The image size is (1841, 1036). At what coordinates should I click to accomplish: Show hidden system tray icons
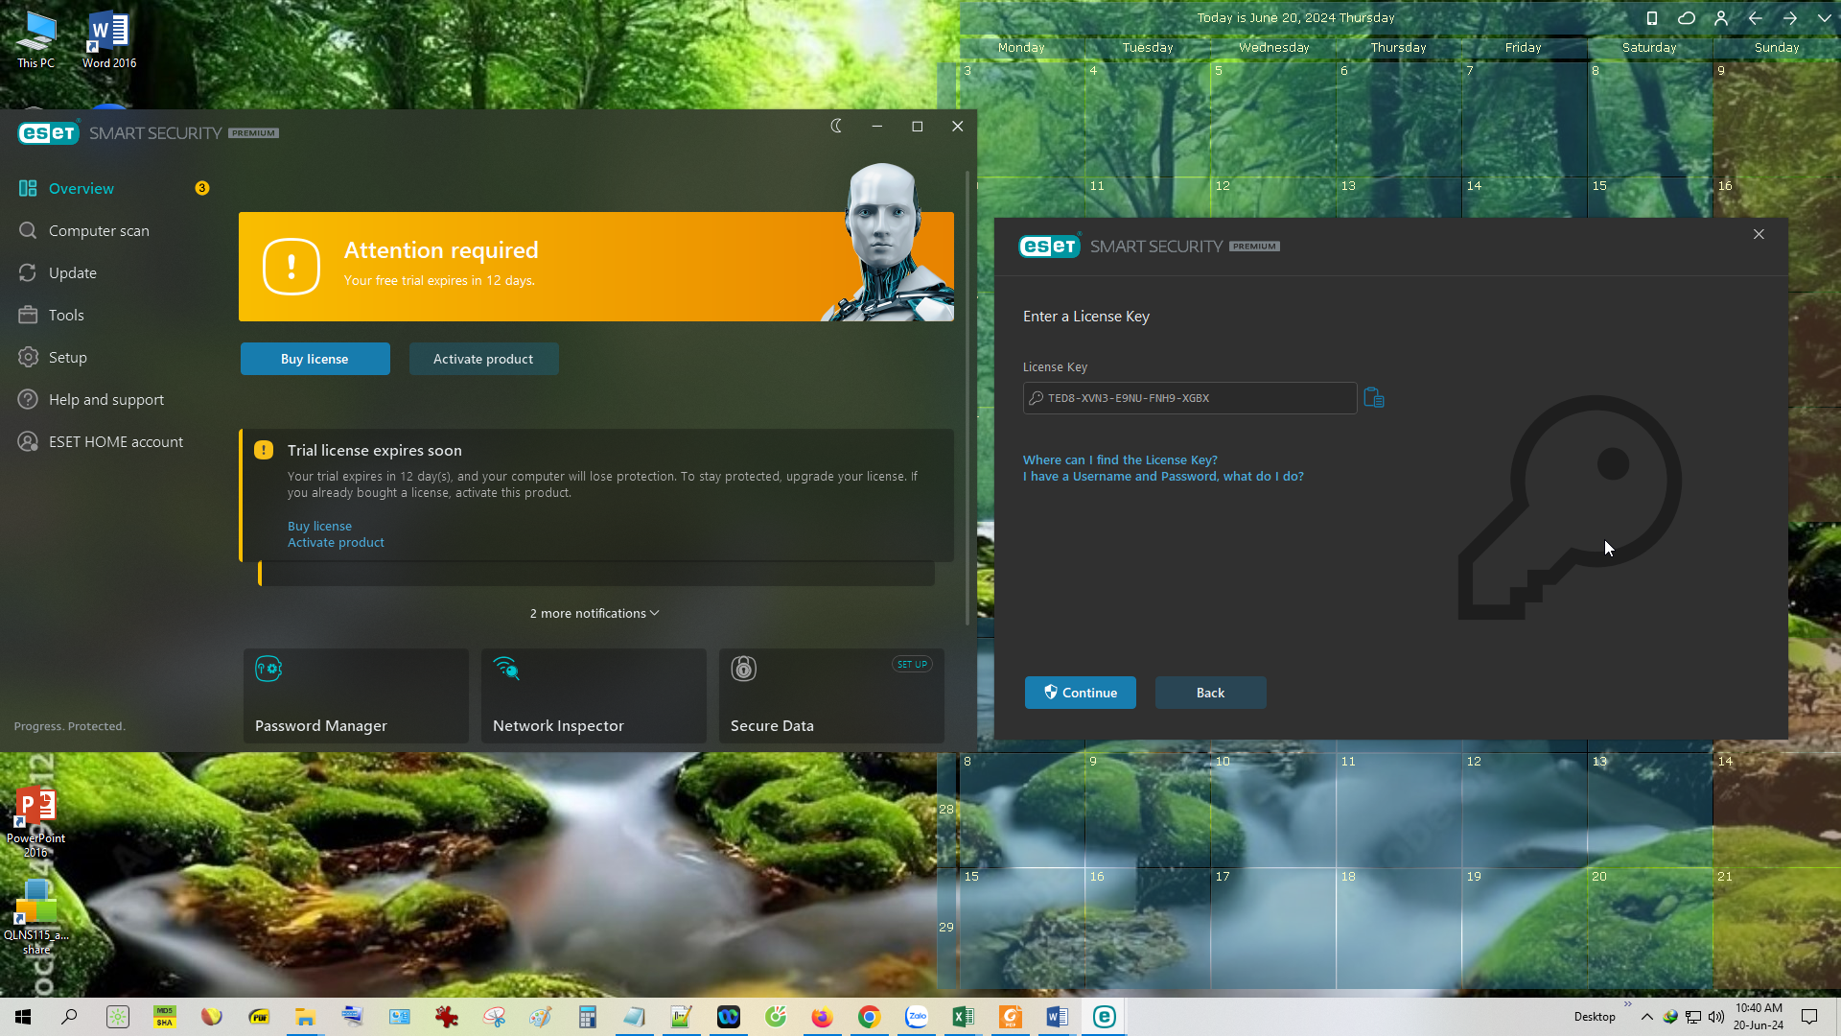click(1647, 1017)
